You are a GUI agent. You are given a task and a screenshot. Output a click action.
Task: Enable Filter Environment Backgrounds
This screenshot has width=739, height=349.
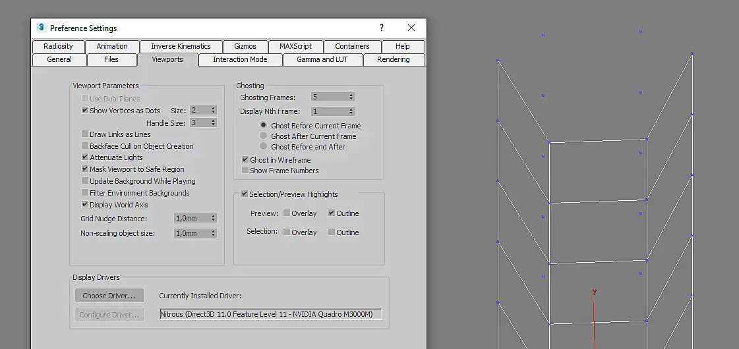tap(85, 193)
